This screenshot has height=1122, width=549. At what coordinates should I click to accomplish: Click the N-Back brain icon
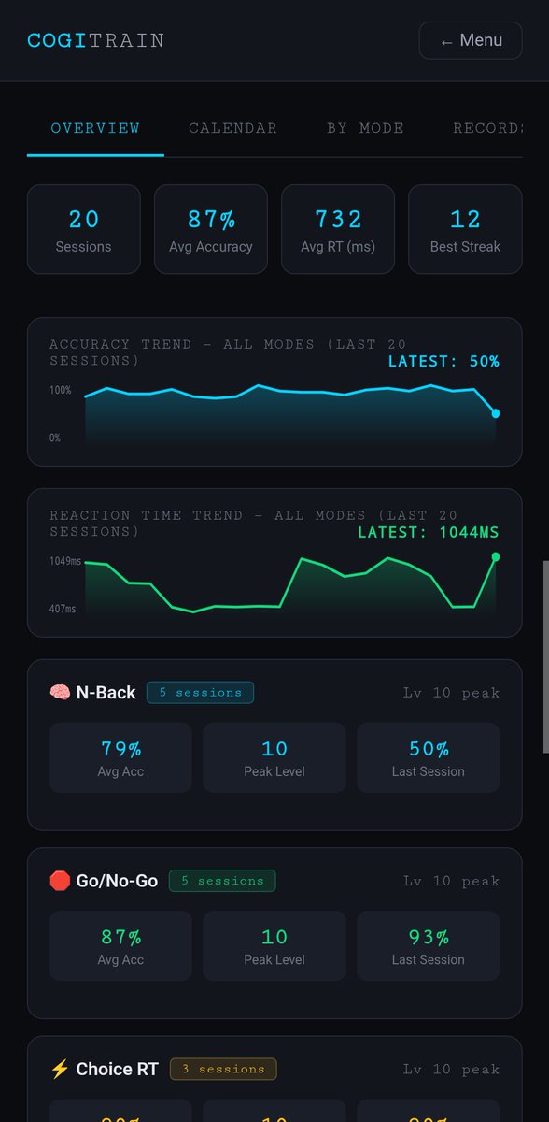[60, 693]
